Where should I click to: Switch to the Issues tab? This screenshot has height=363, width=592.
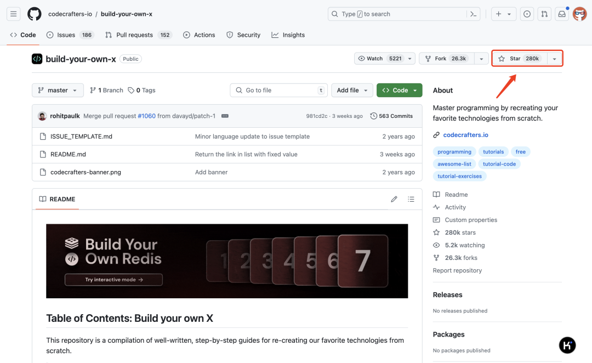click(70, 35)
